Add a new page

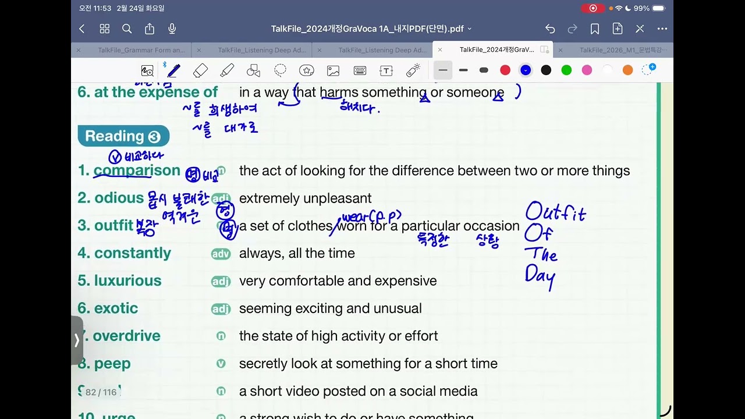tap(618, 29)
